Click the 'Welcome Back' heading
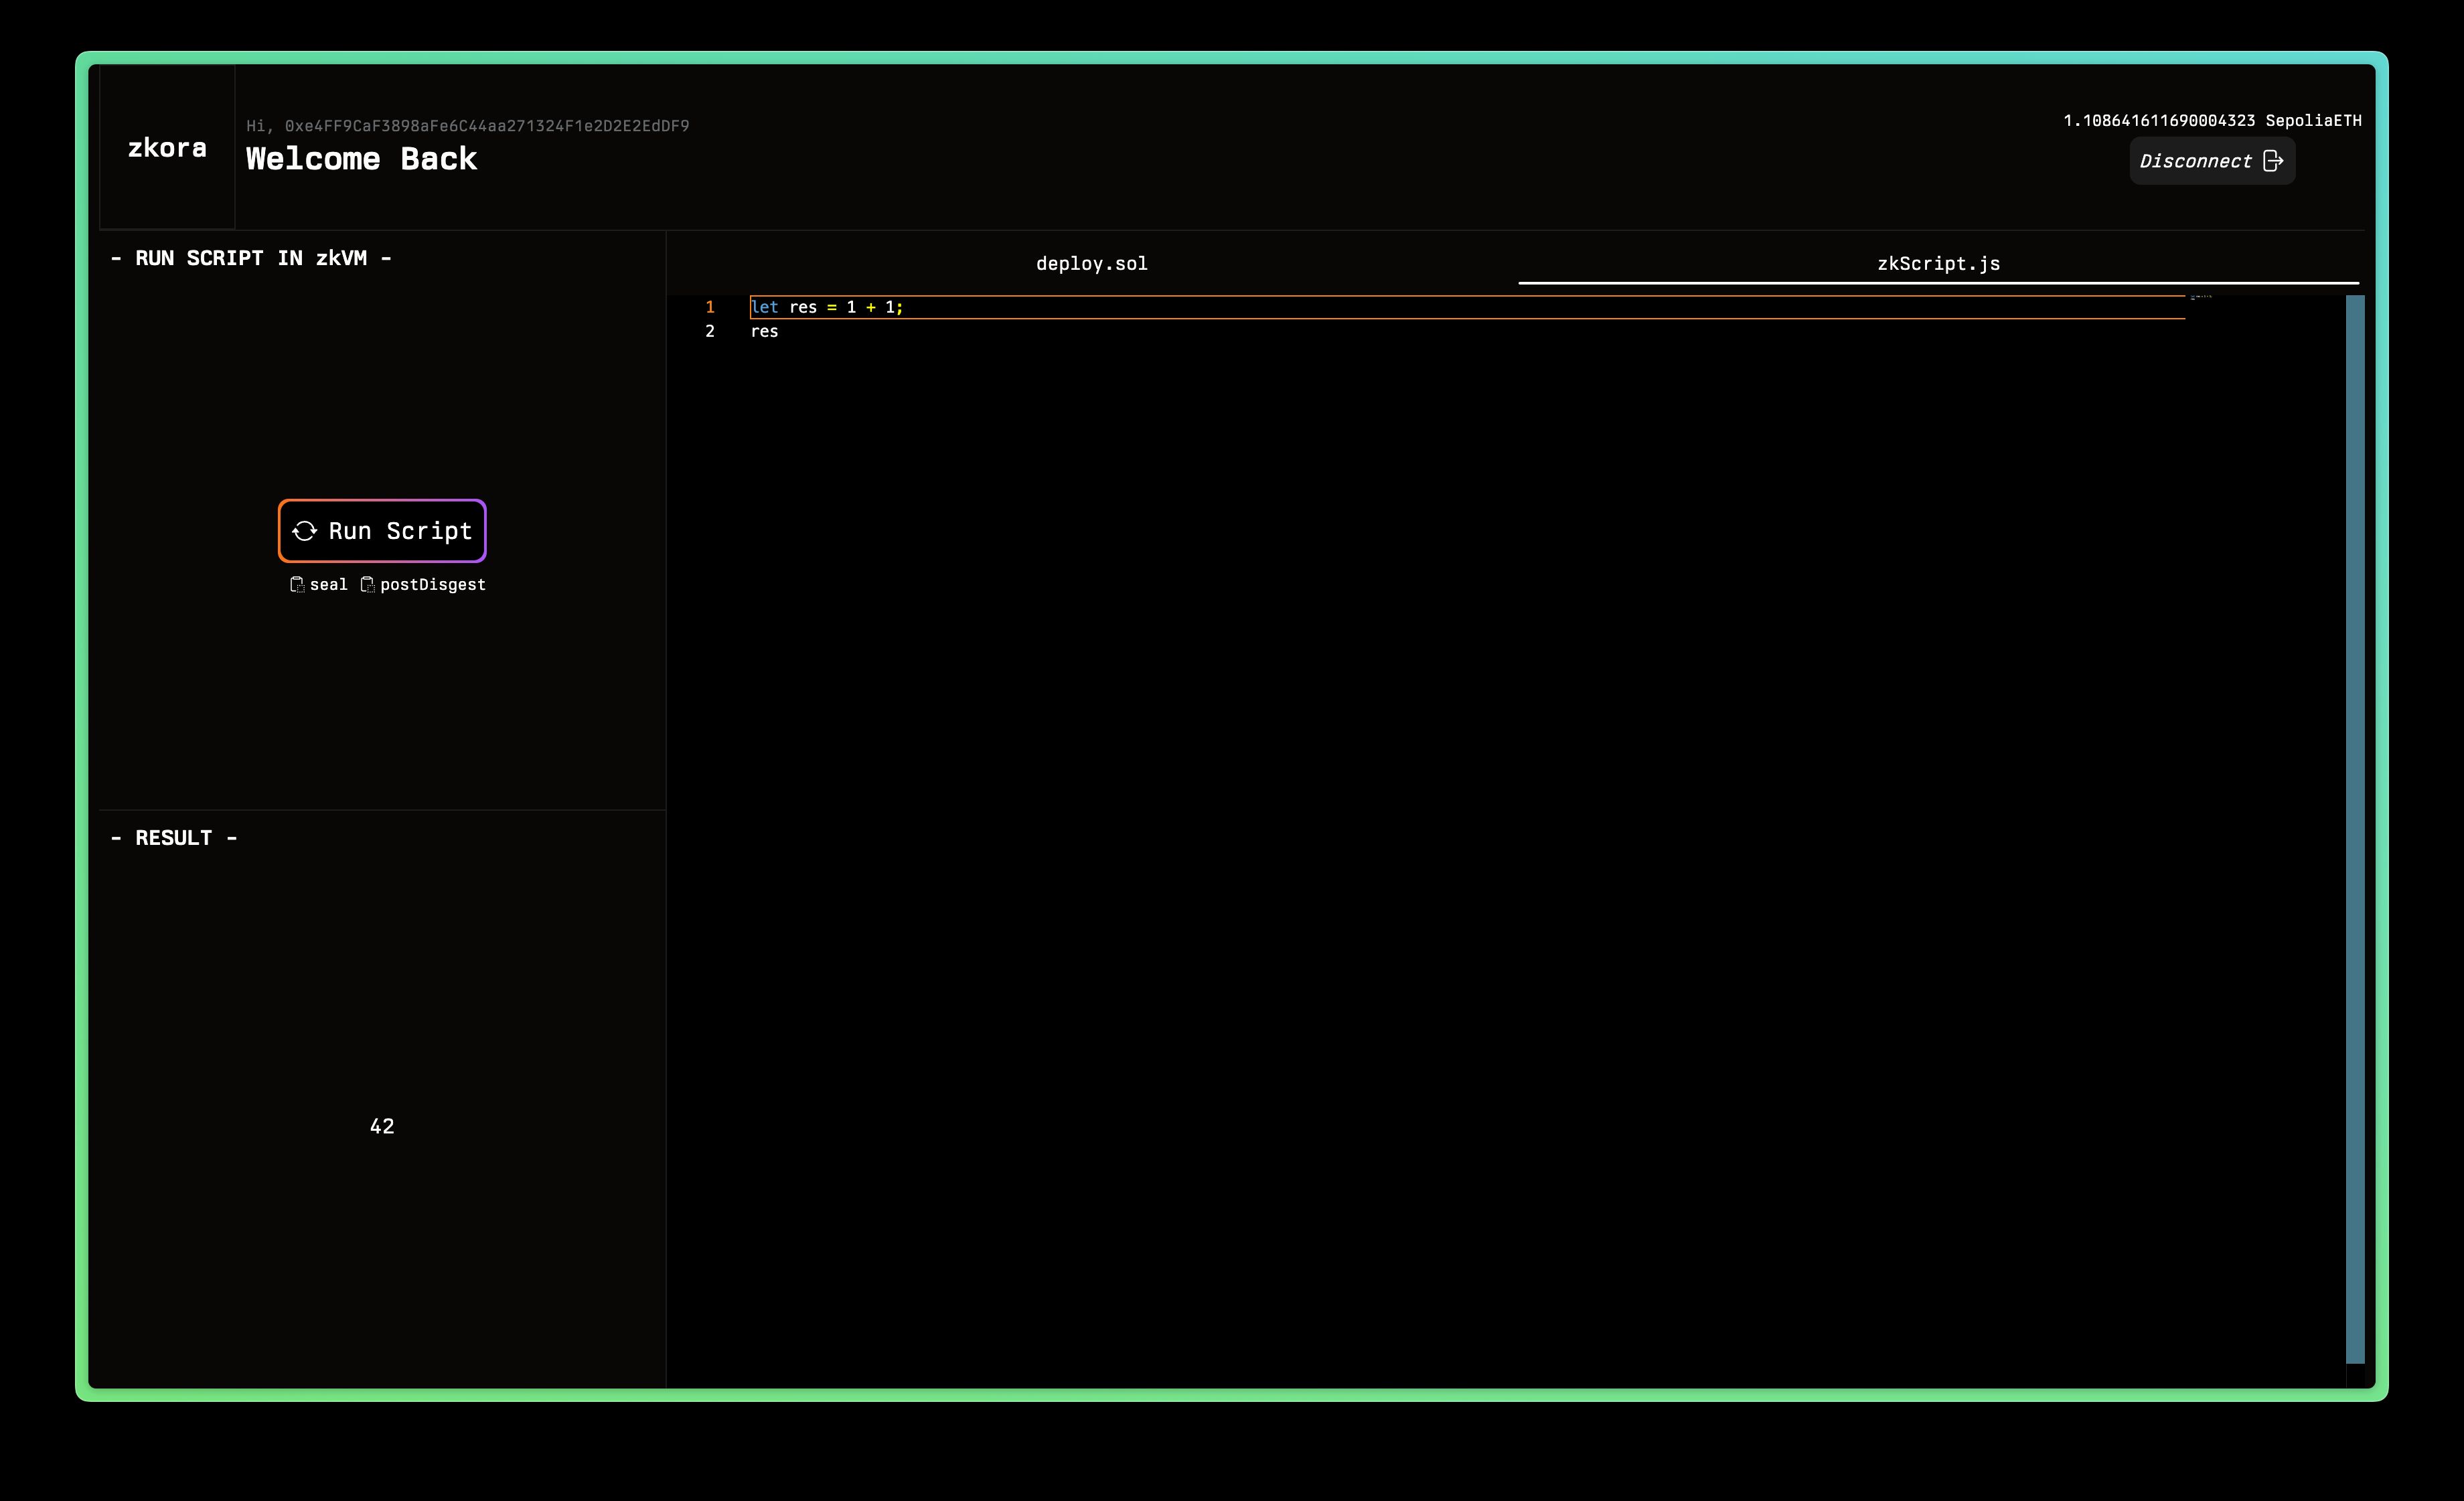The height and width of the screenshot is (1501, 2464). coord(361,159)
